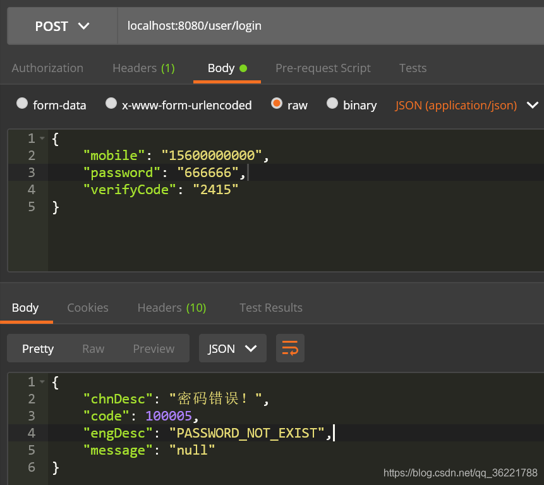Open the POST method dropdown
The height and width of the screenshot is (485, 544).
click(x=62, y=26)
